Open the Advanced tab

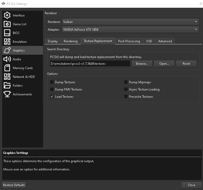[x=165, y=41]
